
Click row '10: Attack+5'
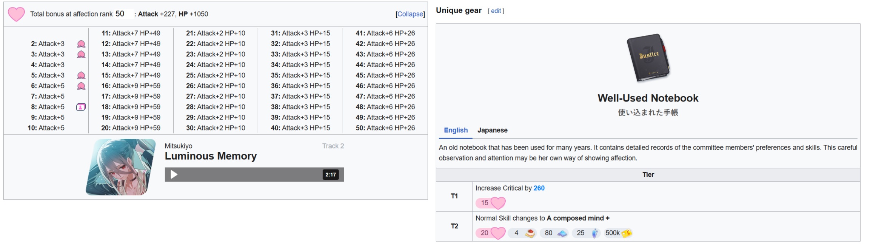coord(46,128)
